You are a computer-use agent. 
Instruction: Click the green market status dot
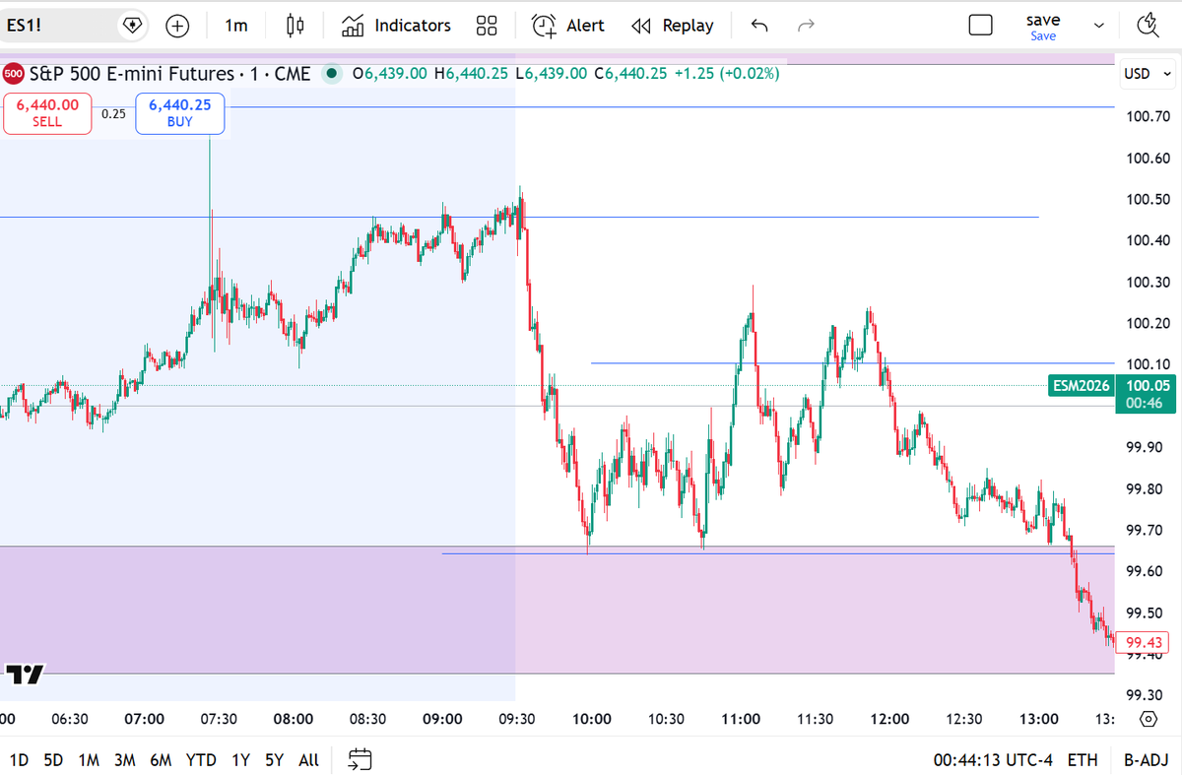pyautogui.click(x=332, y=73)
